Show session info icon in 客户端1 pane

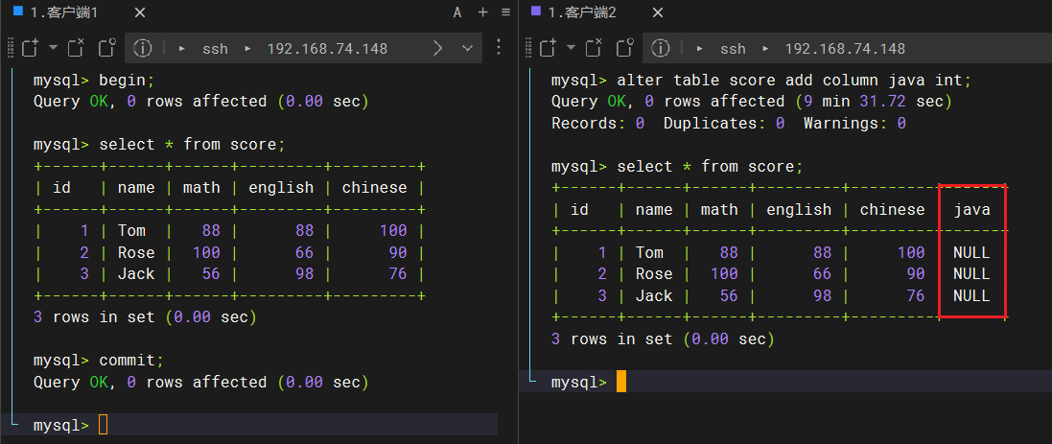(143, 48)
